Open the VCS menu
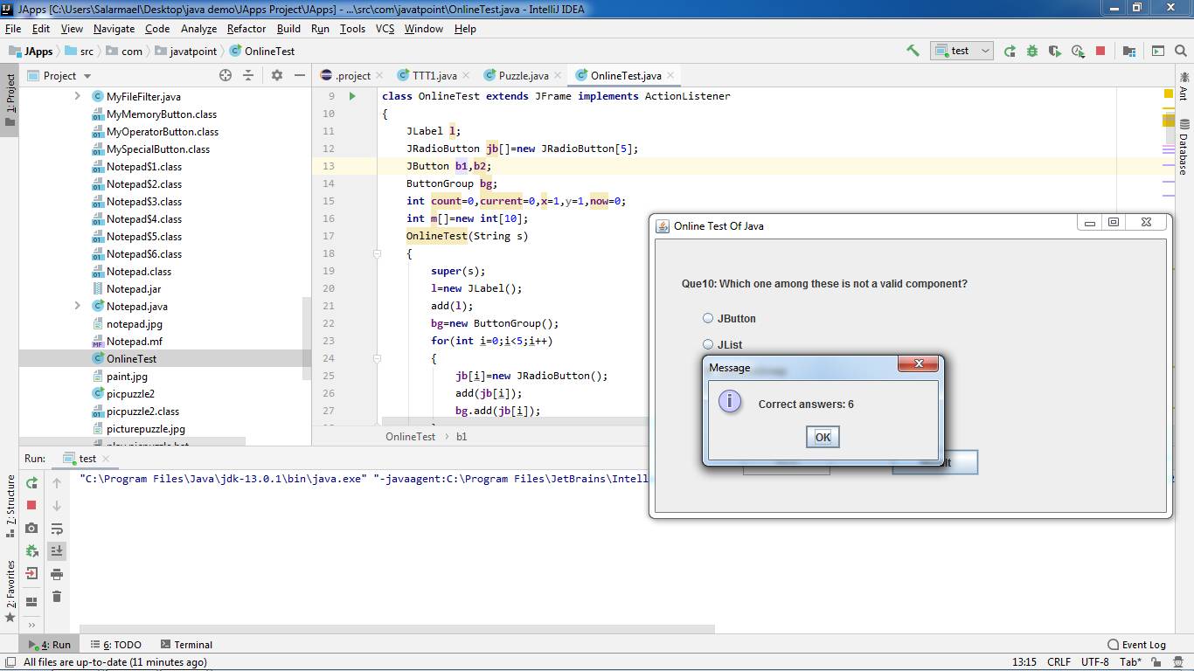The image size is (1194, 671). pos(385,28)
